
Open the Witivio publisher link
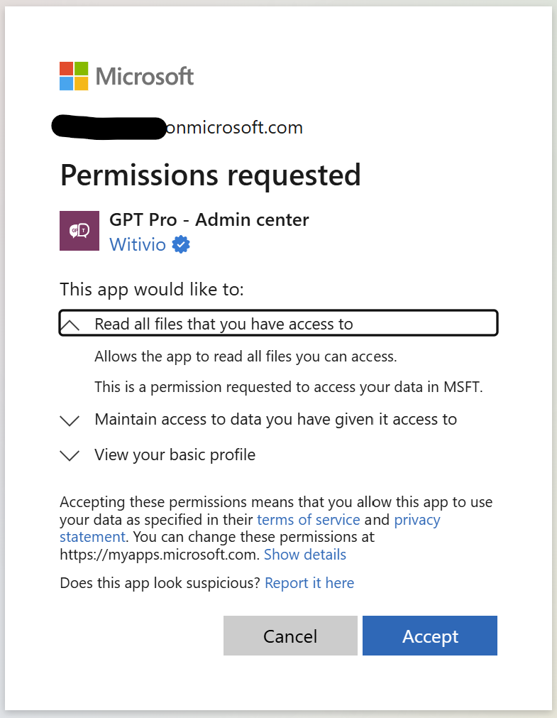(x=138, y=244)
